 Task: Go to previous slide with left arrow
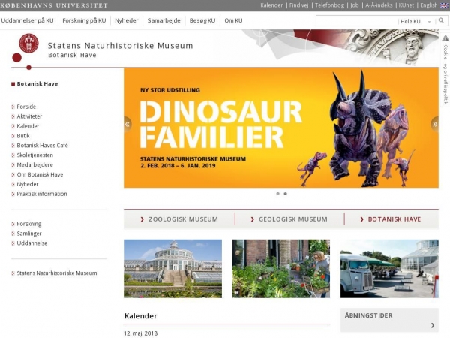(x=127, y=124)
